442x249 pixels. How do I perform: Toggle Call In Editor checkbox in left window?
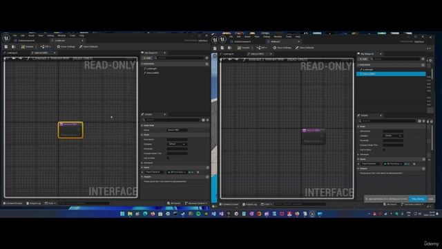click(x=168, y=158)
